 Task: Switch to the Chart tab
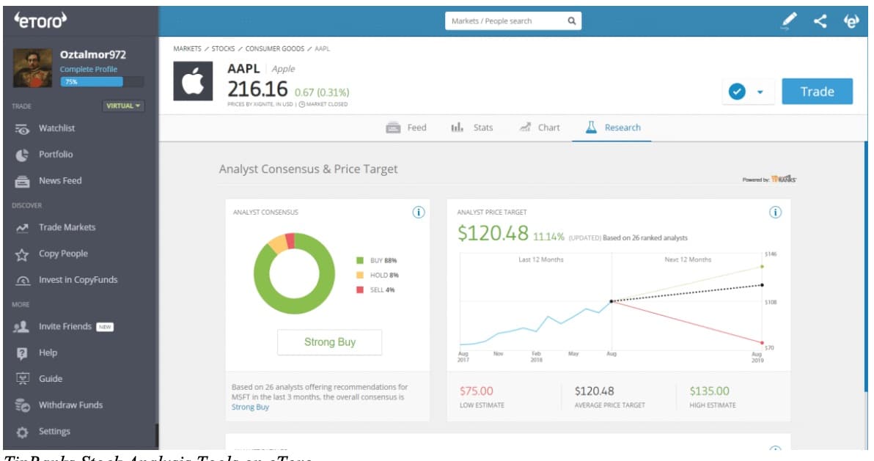coord(540,128)
